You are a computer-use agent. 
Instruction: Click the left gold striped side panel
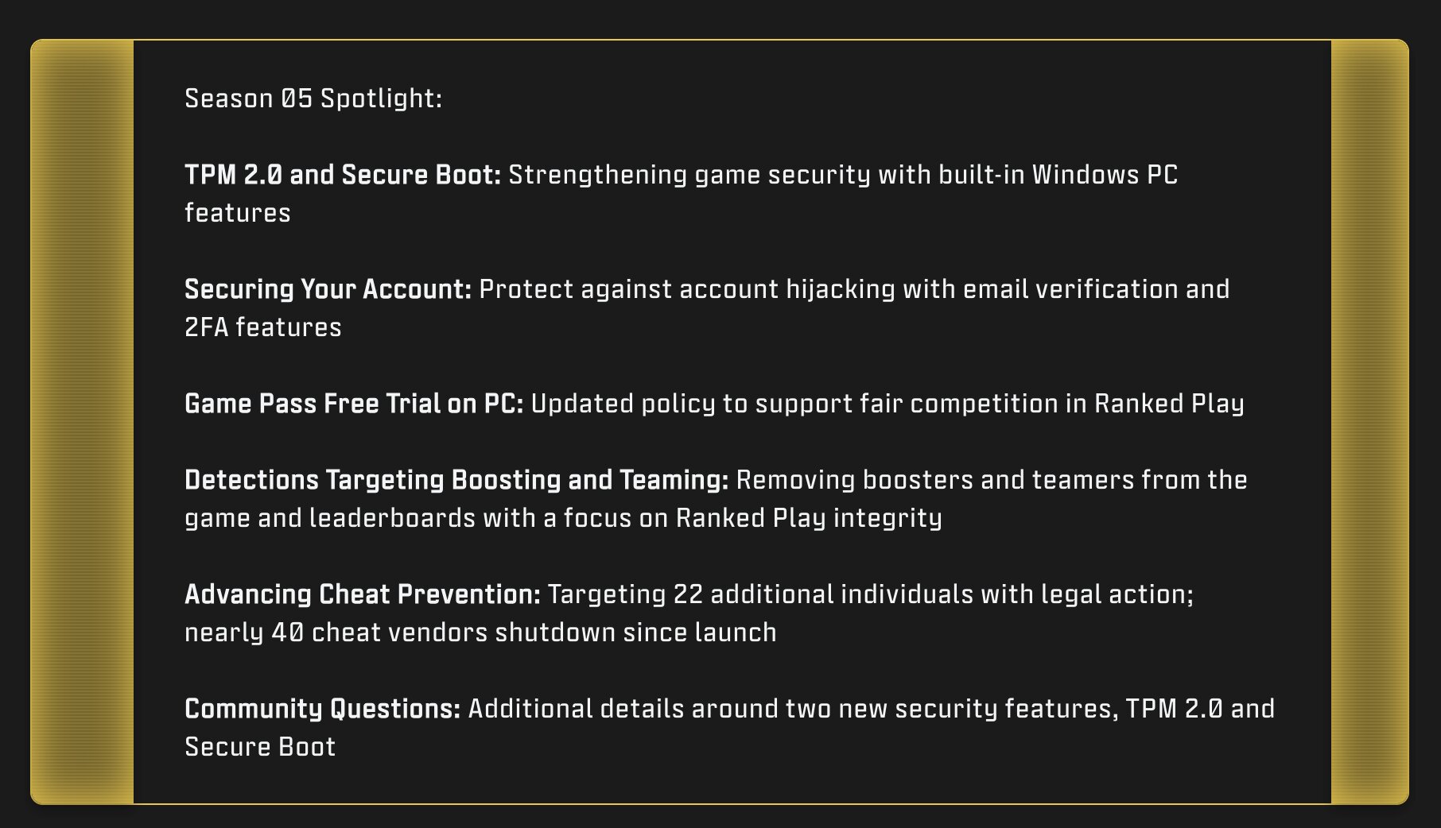tap(82, 421)
